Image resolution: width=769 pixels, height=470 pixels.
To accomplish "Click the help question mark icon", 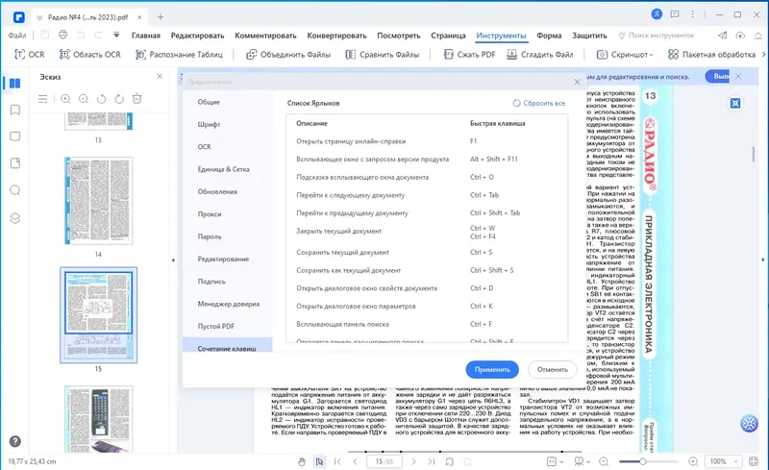I will click(15, 441).
